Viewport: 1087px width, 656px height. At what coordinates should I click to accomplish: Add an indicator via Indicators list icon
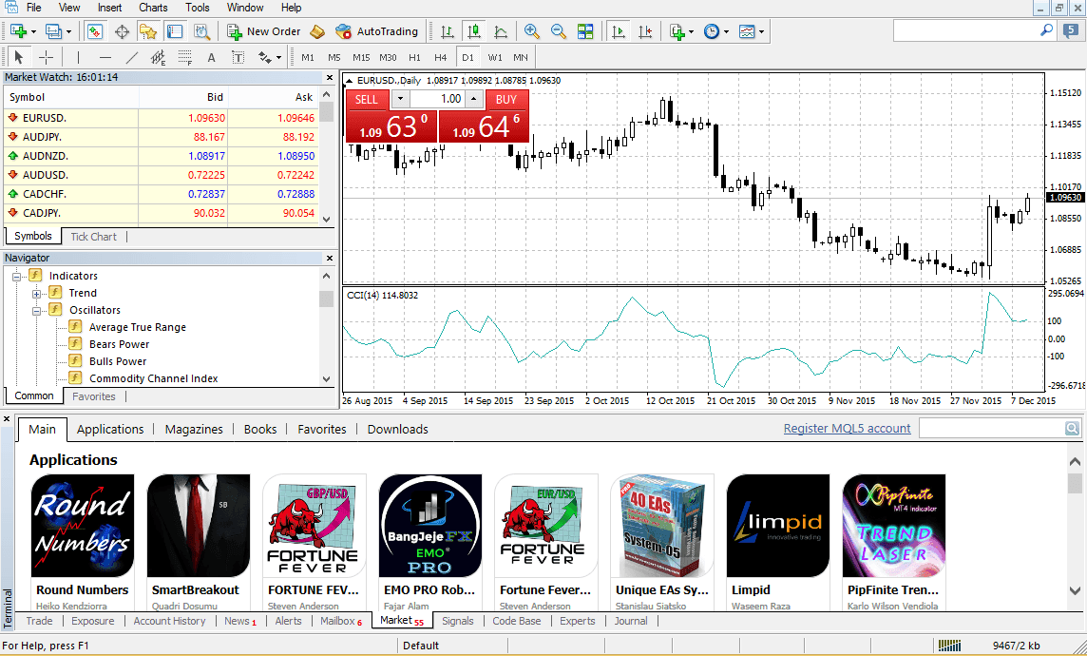coord(677,31)
